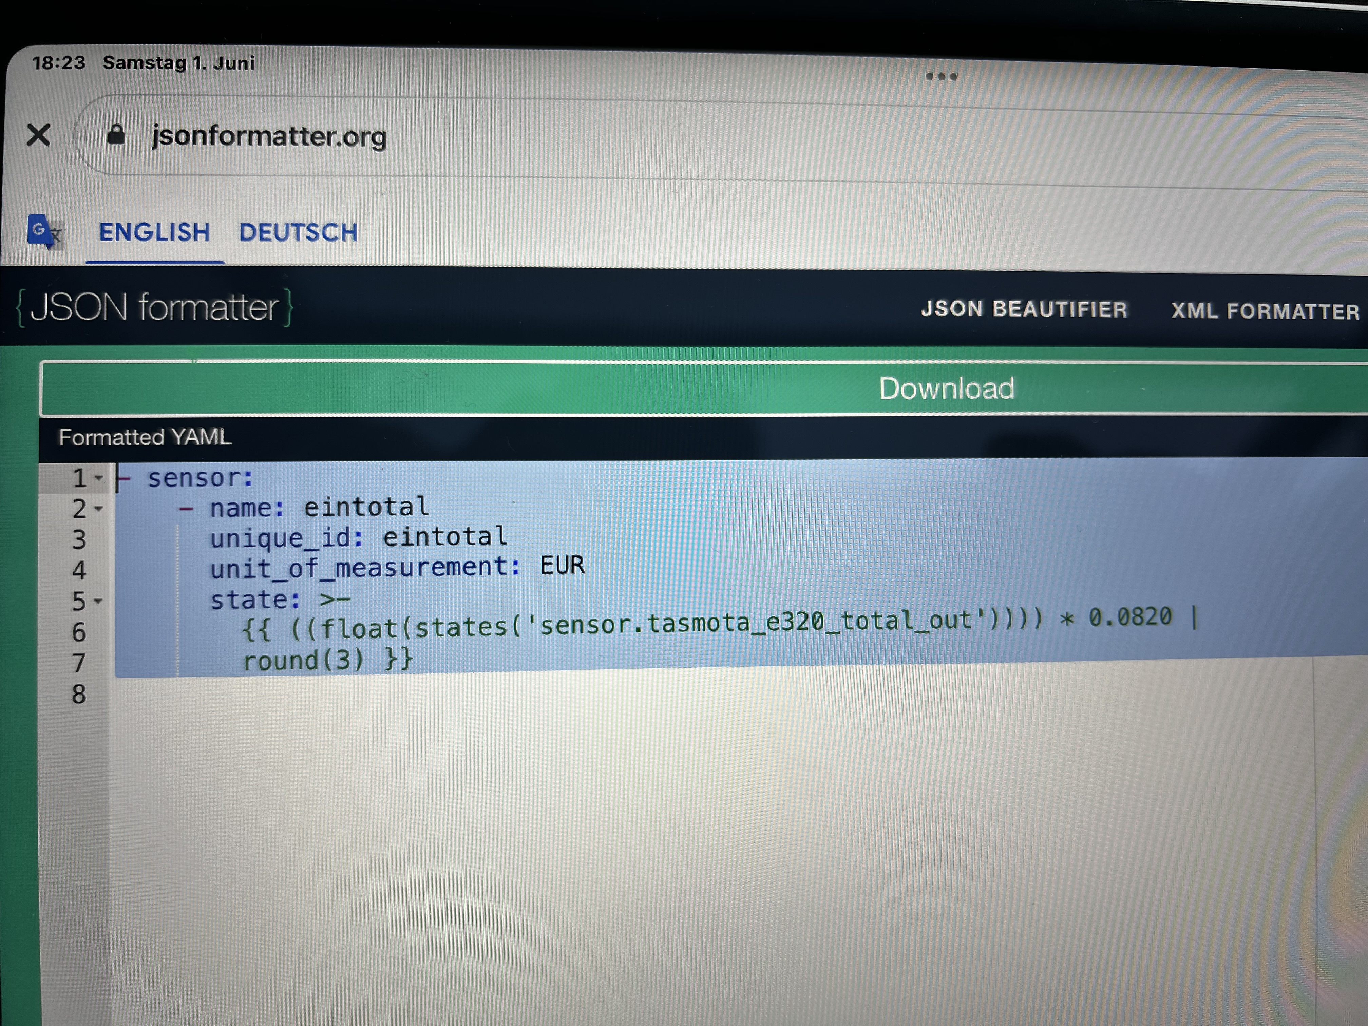Tap the jsonformatter.org address bar
This screenshot has height=1026, width=1368.
(x=721, y=136)
